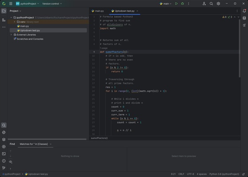
Task: Jump to next highlighted error arrow
Action: coord(238,17)
